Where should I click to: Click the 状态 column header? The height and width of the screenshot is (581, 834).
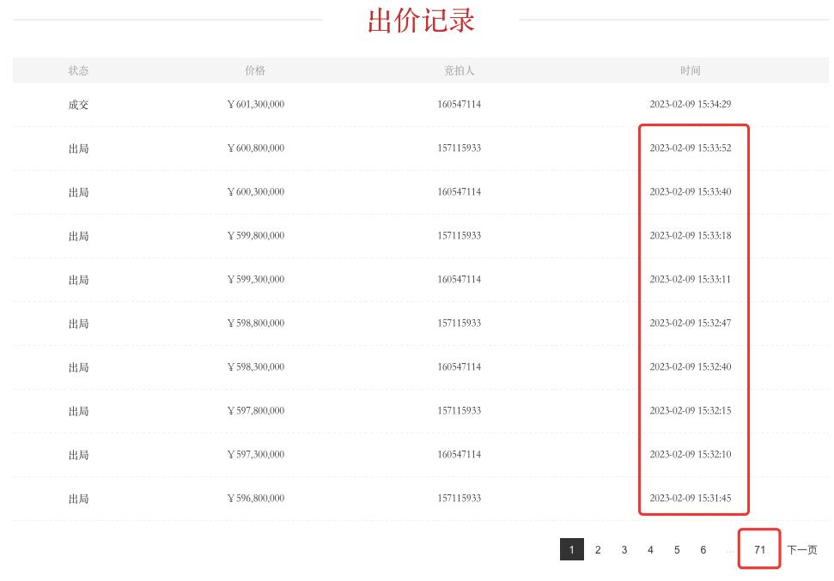point(78,71)
